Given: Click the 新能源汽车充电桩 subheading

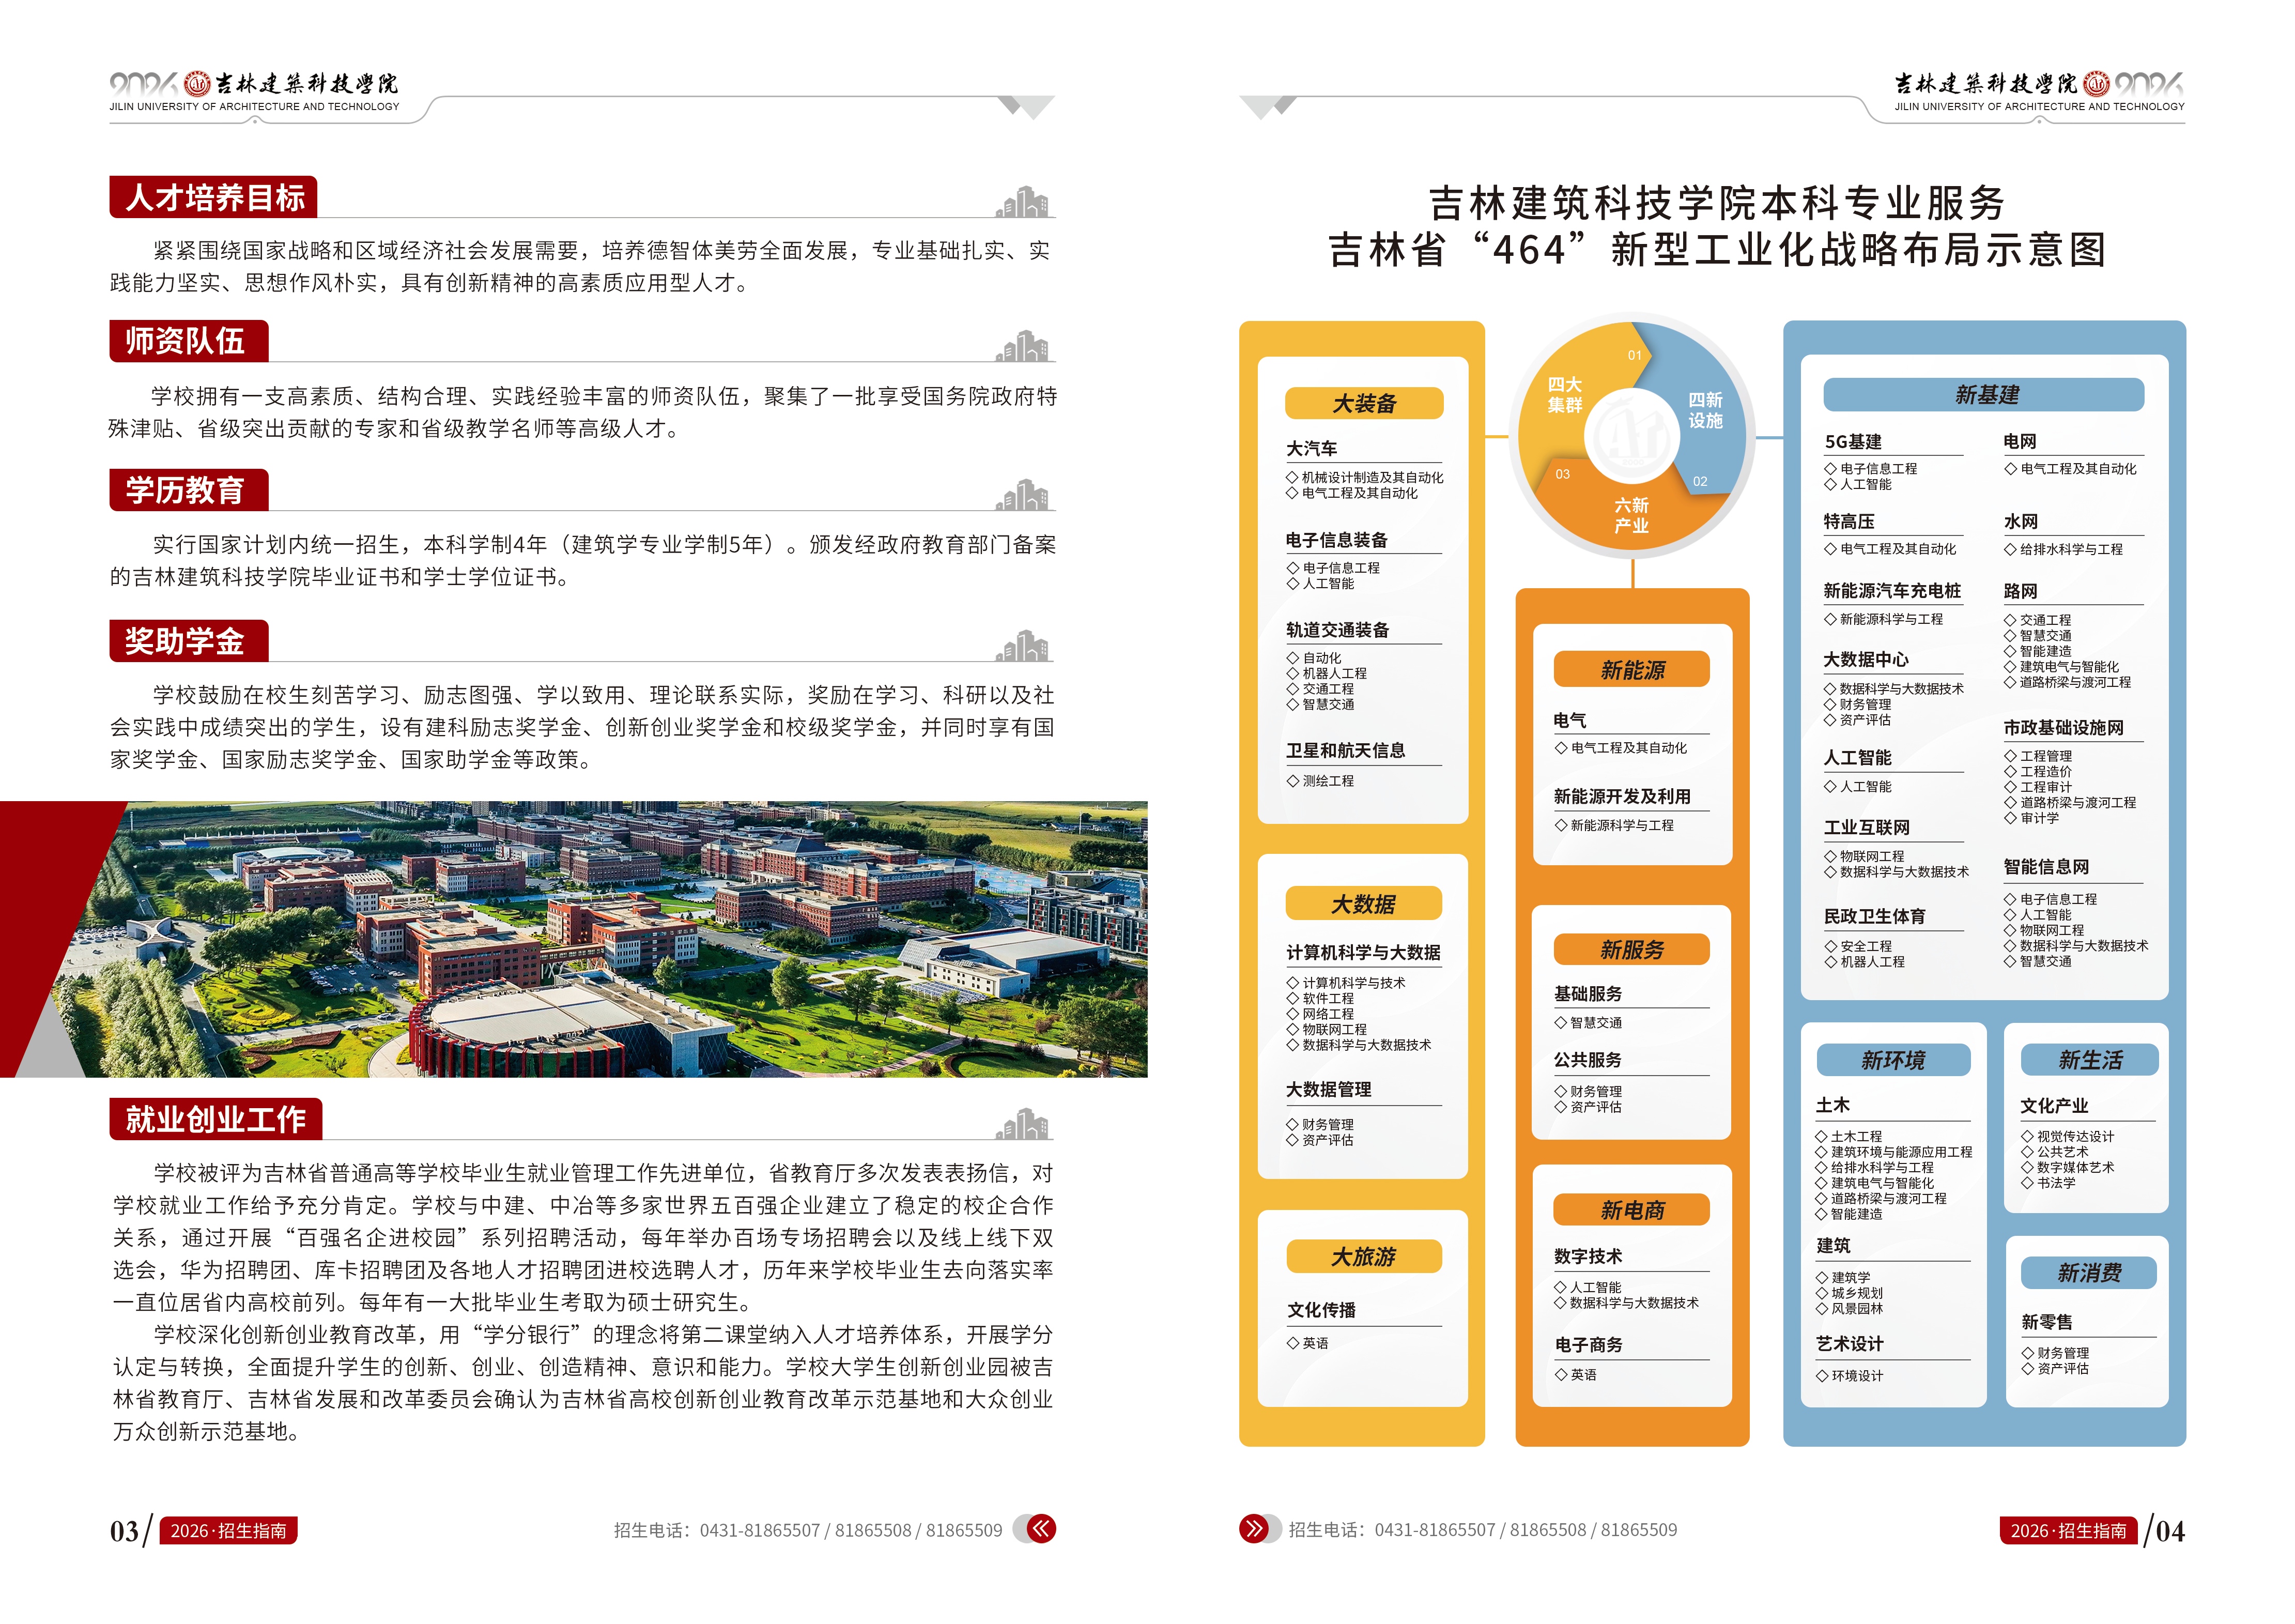Looking at the screenshot, I should click(x=1892, y=590).
